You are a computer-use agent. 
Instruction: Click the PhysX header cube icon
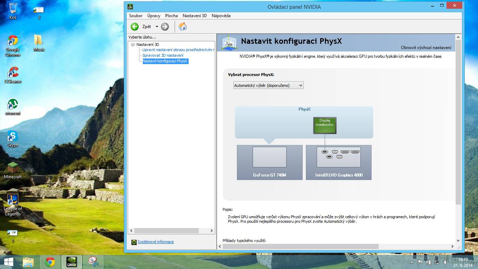[x=229, y=42]
